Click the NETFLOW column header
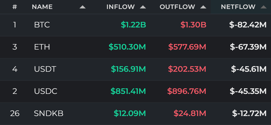Viewport: 271px width, 125px height. [x=238, y=7]
